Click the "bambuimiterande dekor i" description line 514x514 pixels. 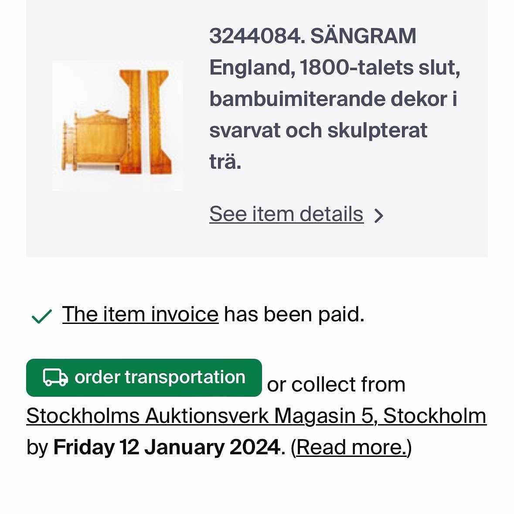[333, 99]
